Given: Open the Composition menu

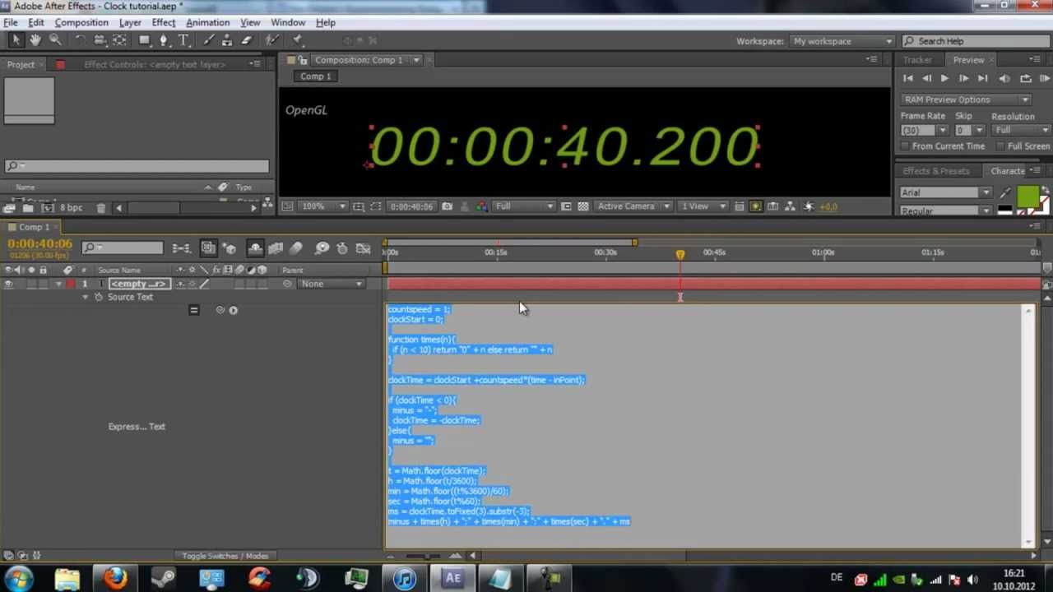Looking at the screenshot, I should [81, 22].
